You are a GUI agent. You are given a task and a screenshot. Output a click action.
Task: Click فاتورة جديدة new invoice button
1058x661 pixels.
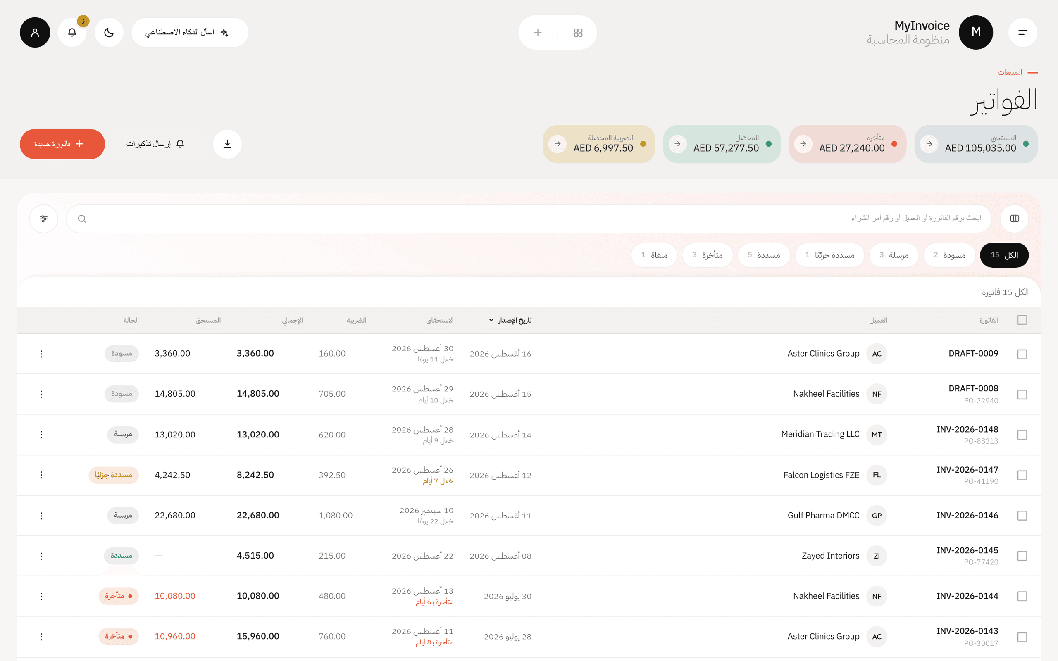[x=62, y=144]
